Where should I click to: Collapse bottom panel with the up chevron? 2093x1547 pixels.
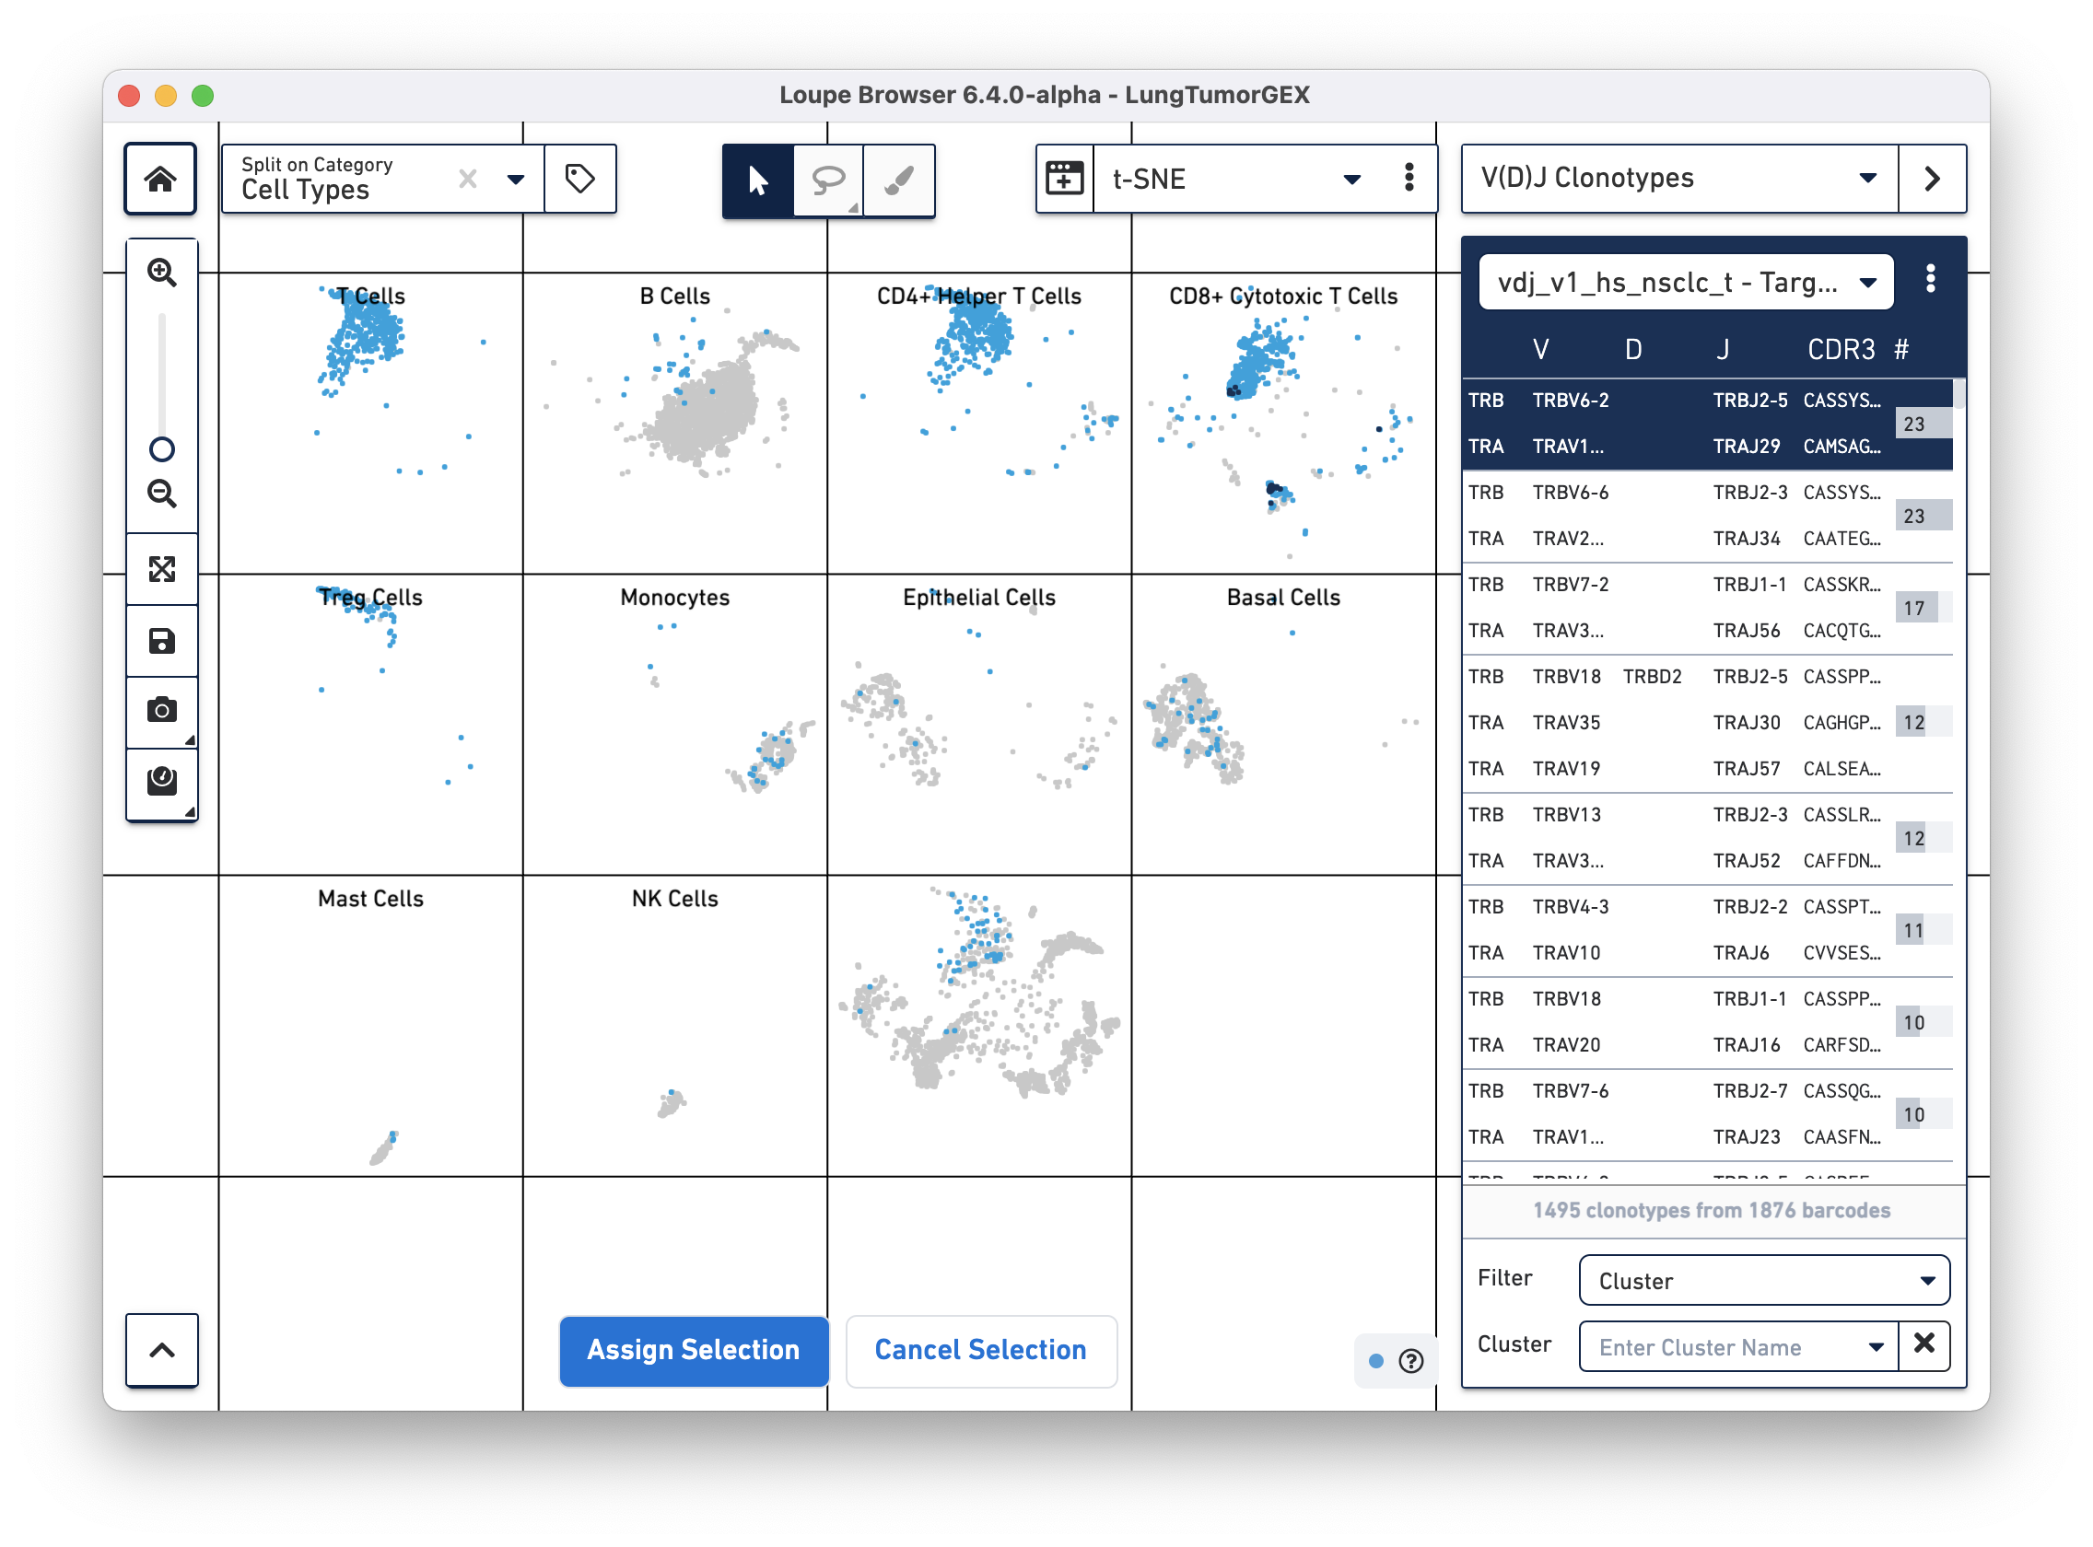(162, 1349)
